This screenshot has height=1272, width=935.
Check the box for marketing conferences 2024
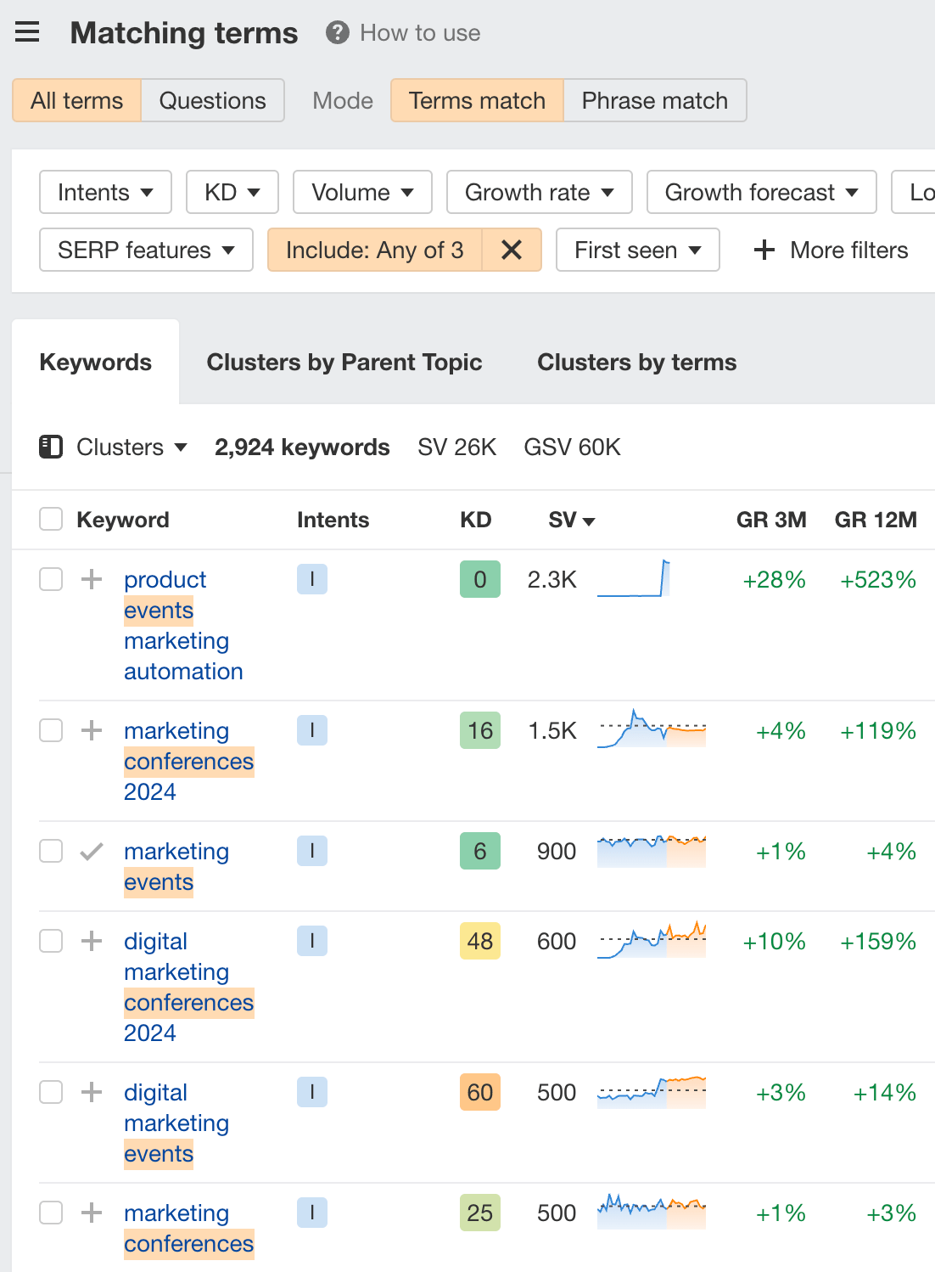click(x=50, y=730)
